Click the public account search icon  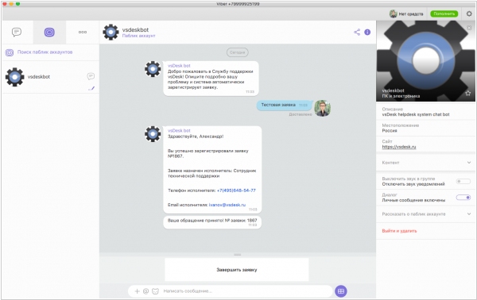pyautogui.click(x=10, y=52)
